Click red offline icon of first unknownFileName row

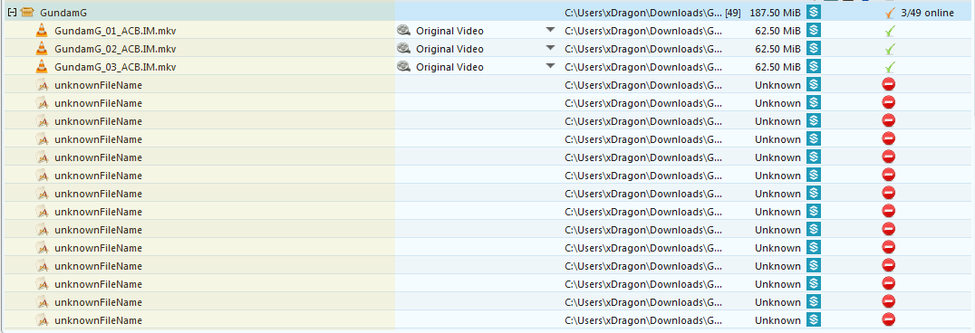[889, 84]
